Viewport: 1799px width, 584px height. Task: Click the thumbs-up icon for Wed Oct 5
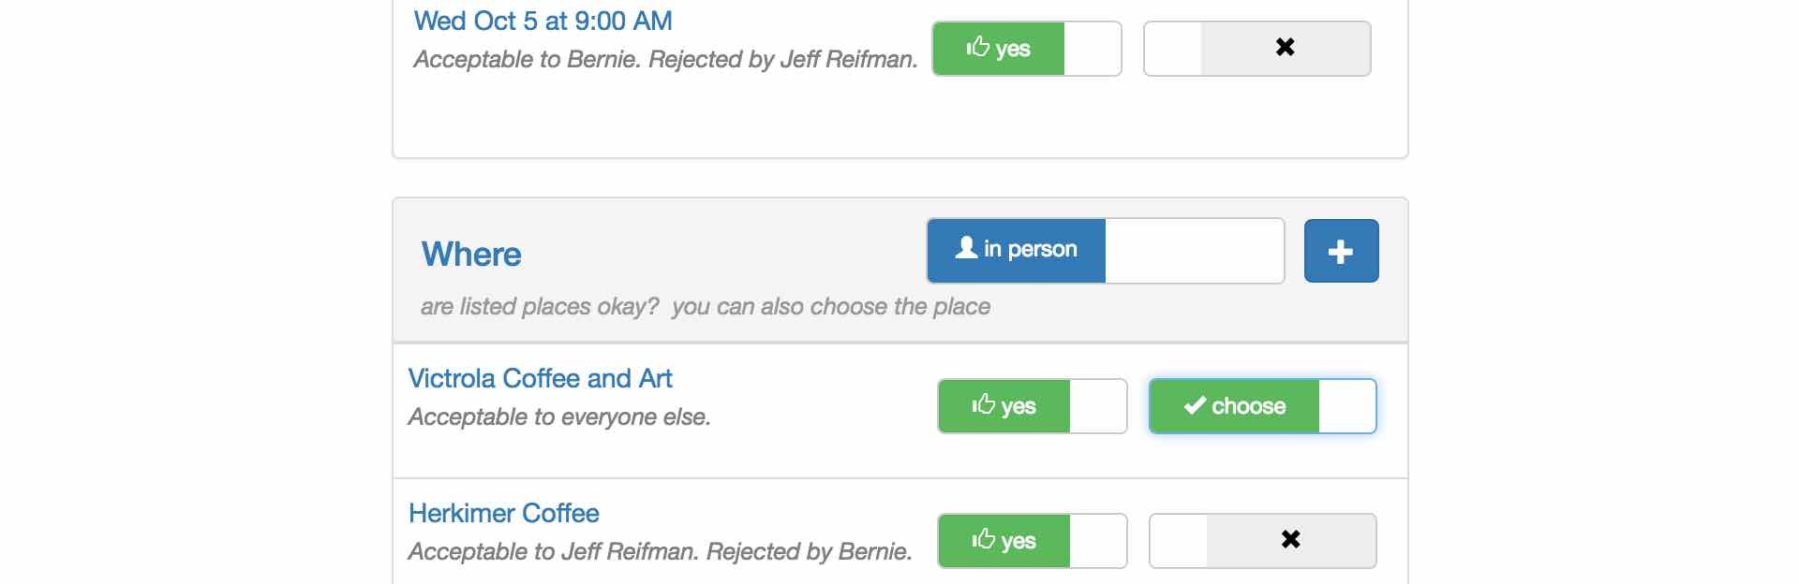977,47
